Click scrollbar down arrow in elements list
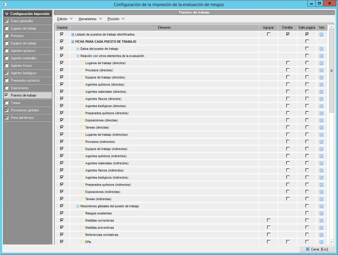This screenshot has width=338, height=255. (x=332, y=242)
